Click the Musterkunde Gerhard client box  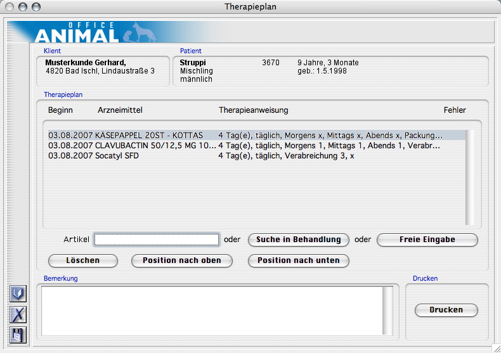coord(103,70)
